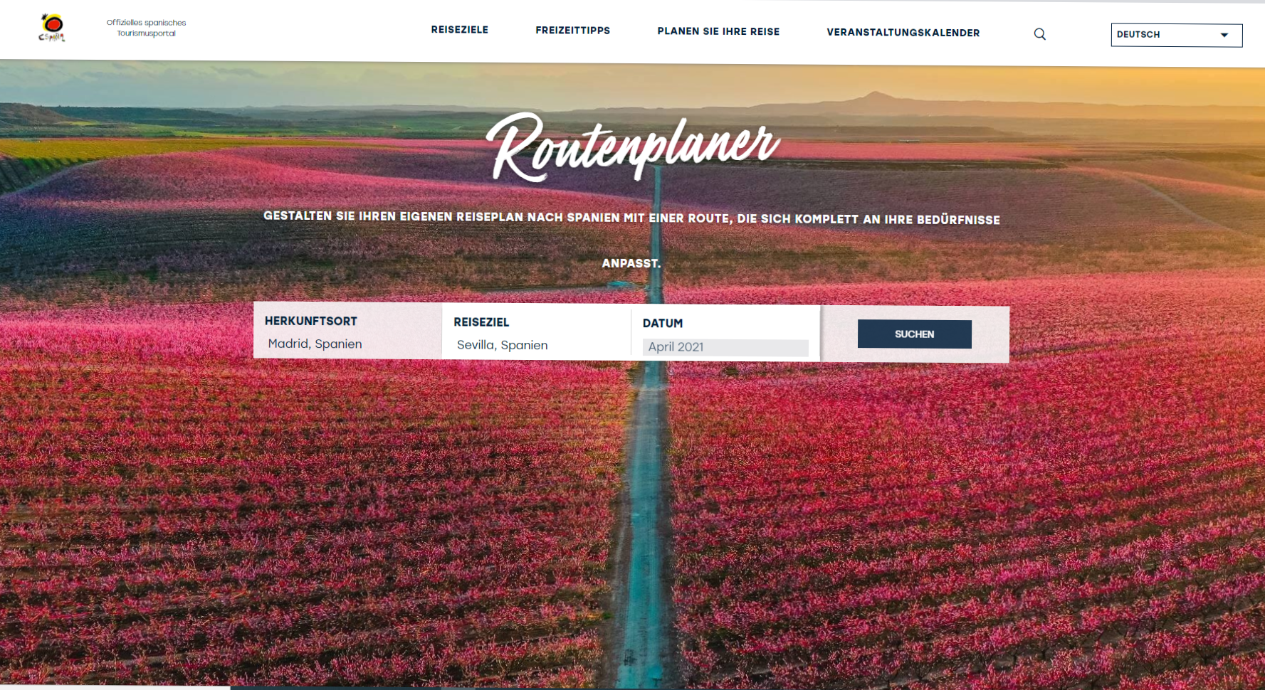Open the search magnifier icon
This screenshot has width=1265, height=690.
tap(1039, 34)
